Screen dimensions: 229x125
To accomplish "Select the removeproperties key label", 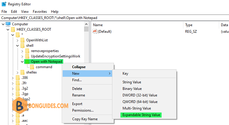I will pos(45,51).
